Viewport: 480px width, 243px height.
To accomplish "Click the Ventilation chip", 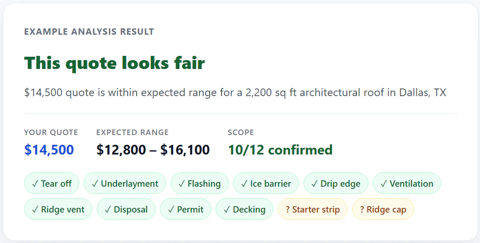I will click(x=407, y=183).
